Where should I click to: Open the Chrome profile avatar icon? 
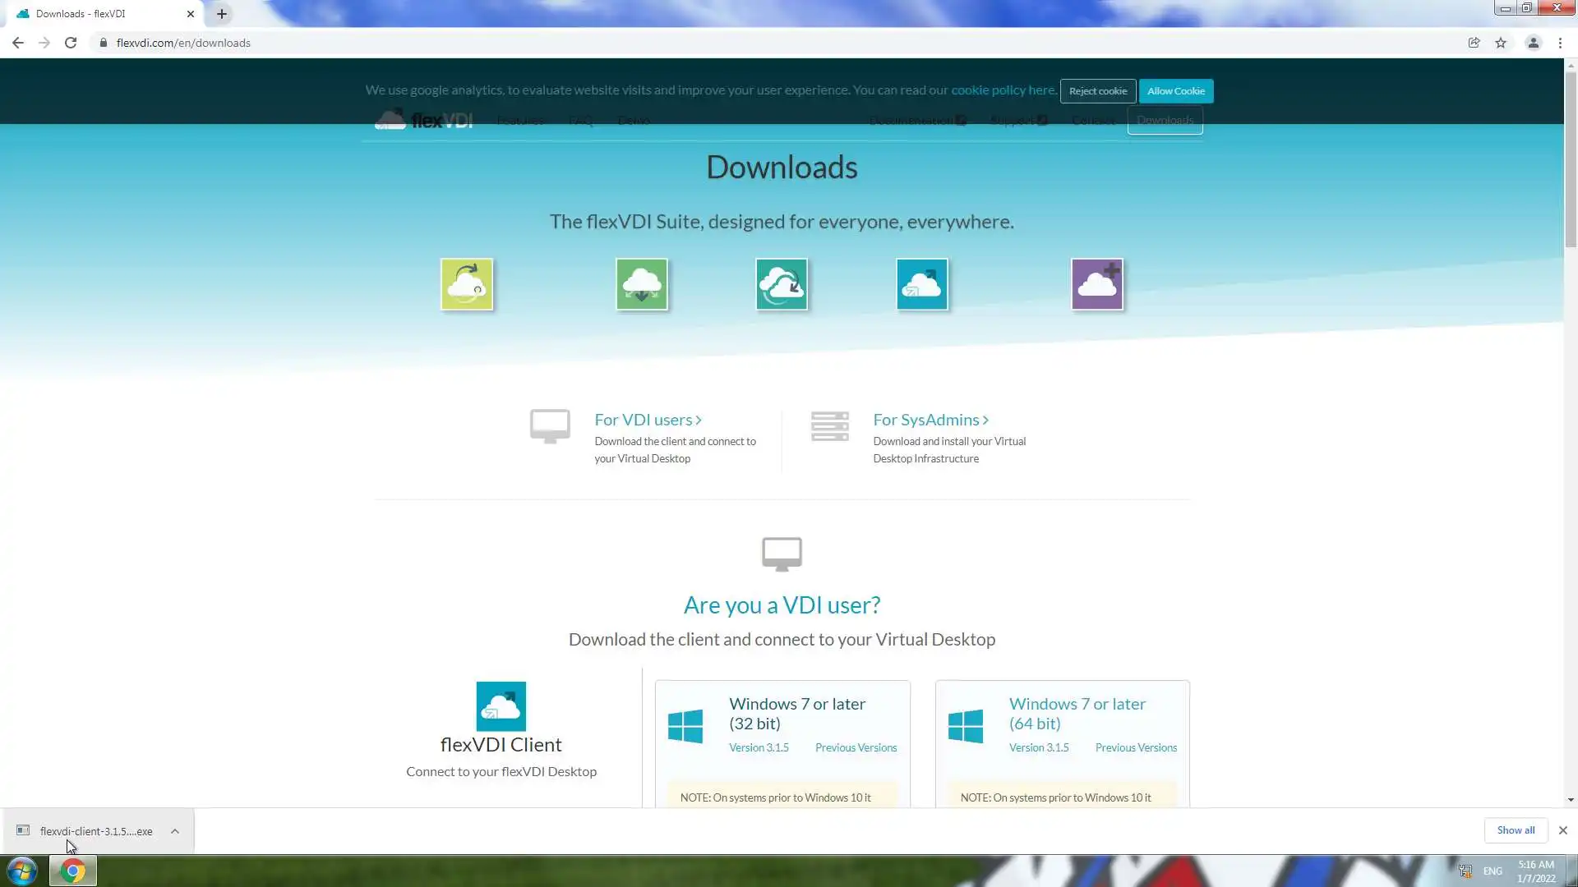pos(1533,43)
